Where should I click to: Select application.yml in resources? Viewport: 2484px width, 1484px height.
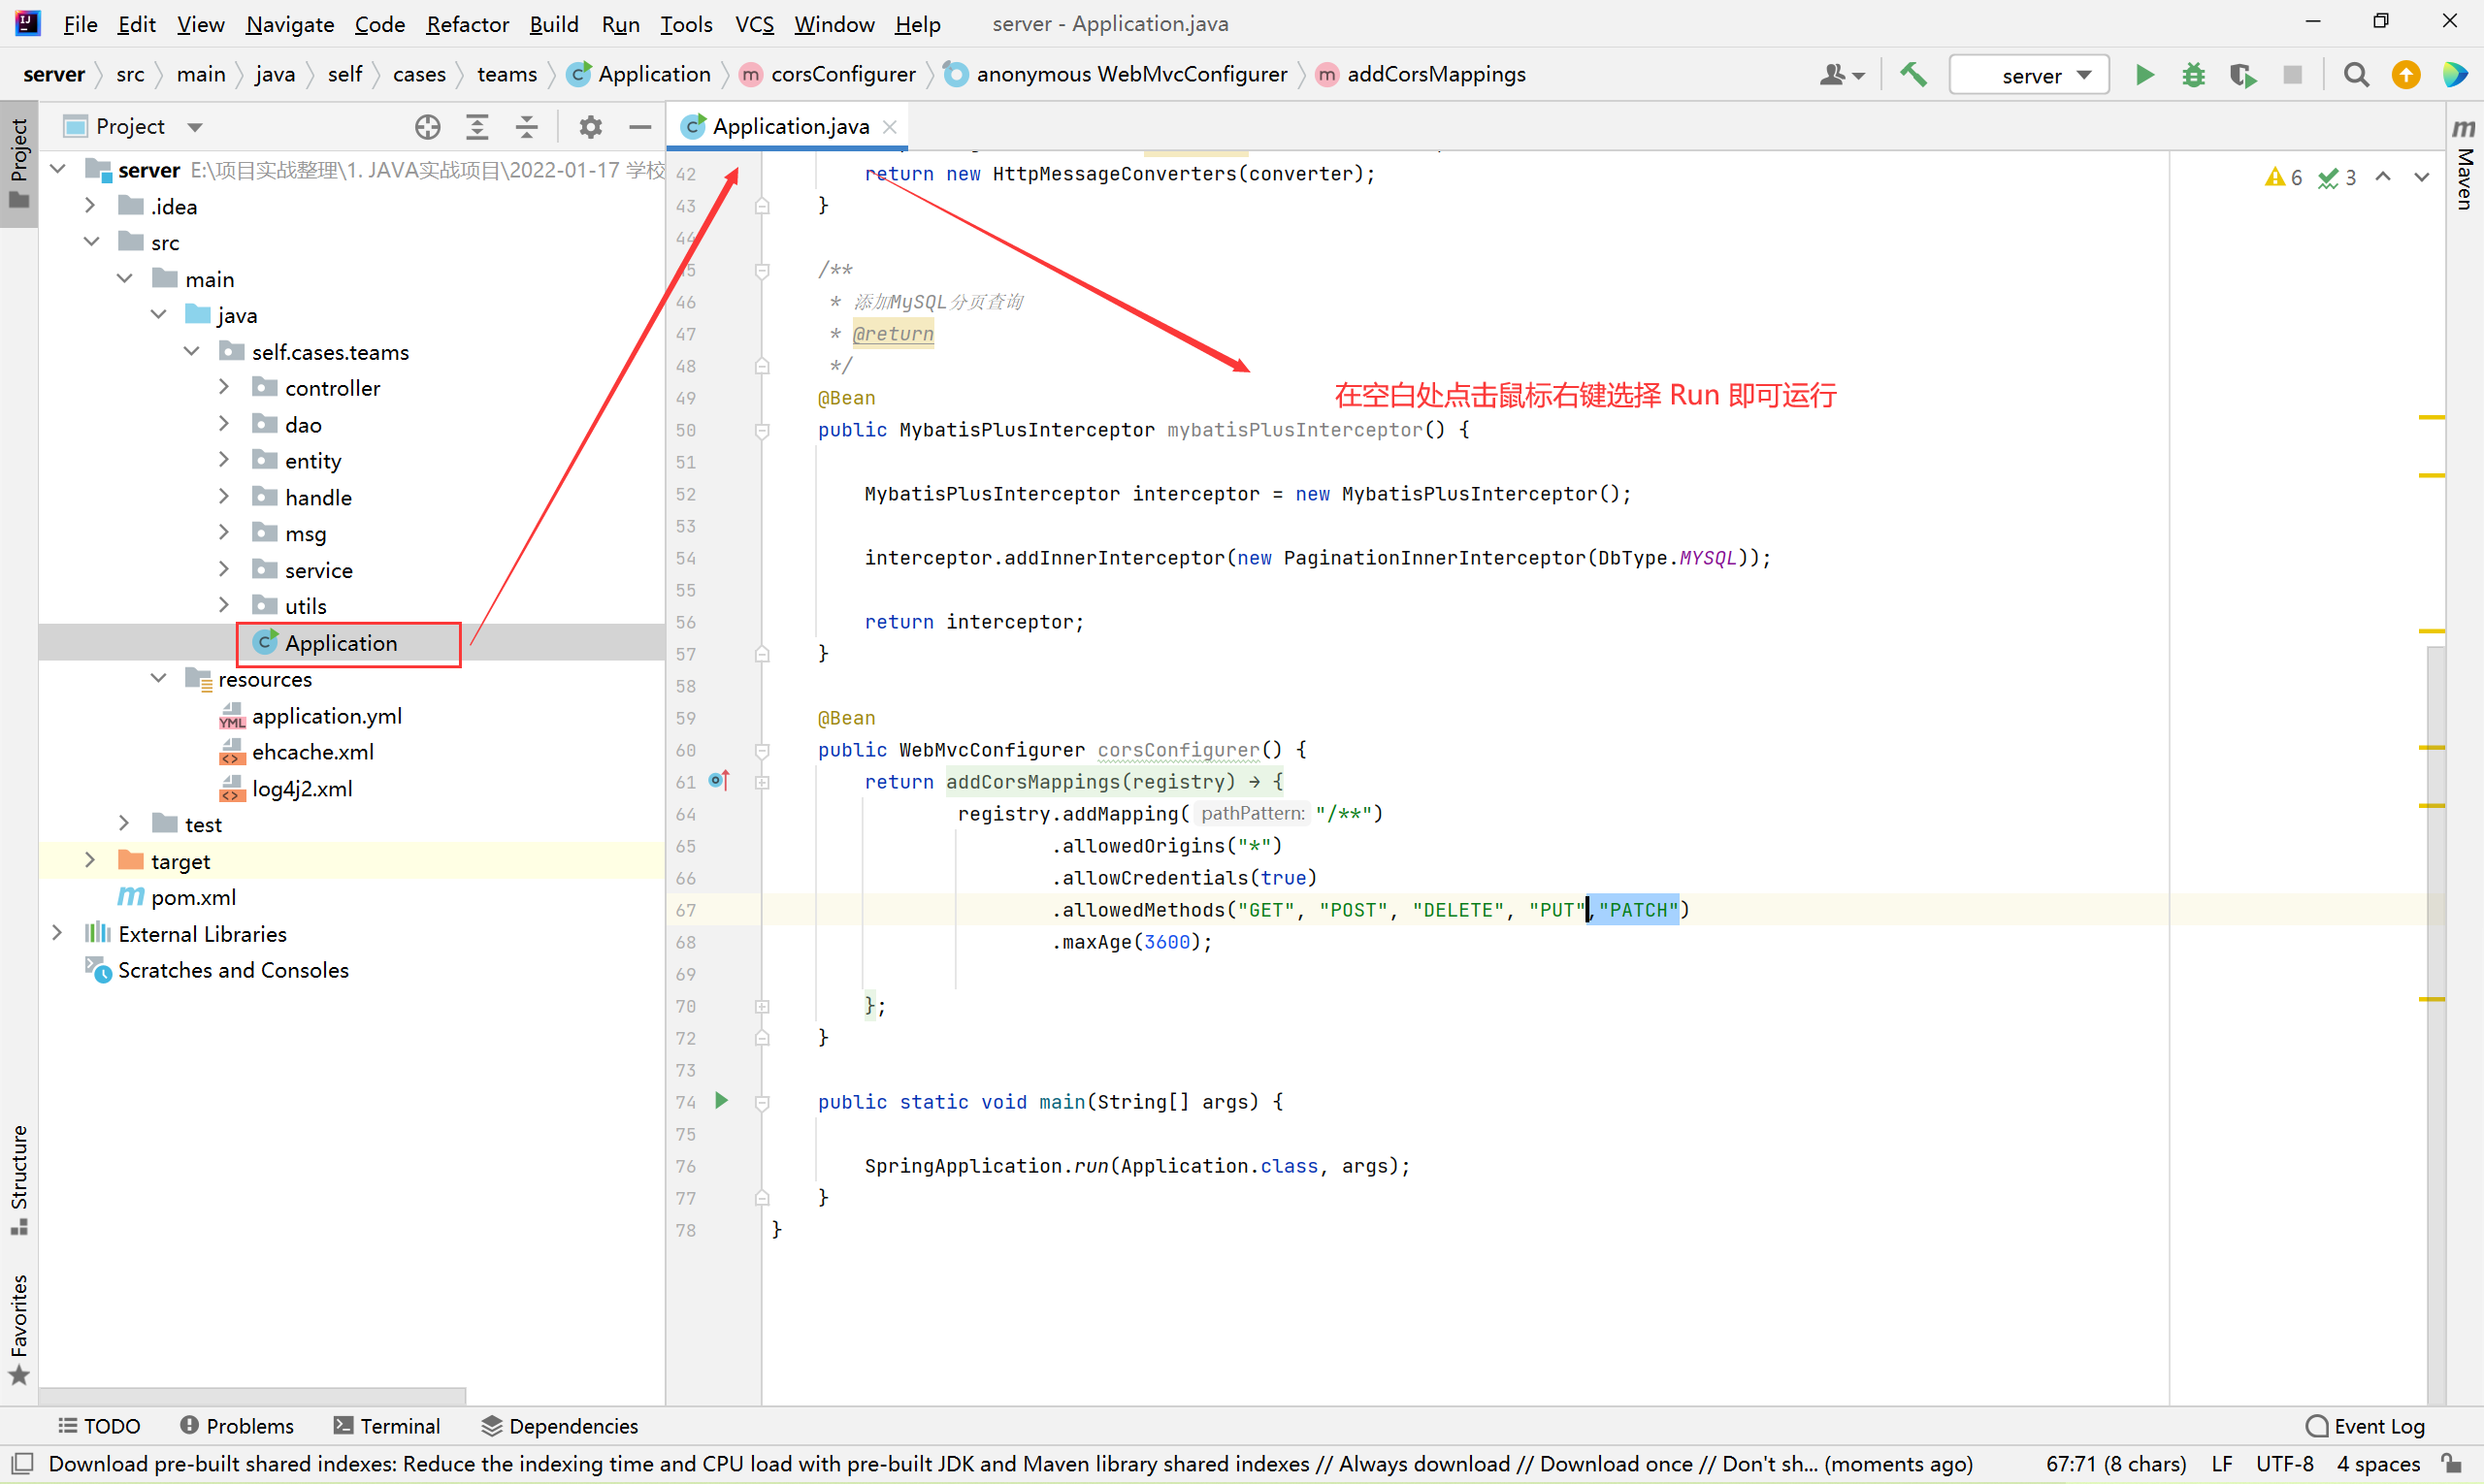pos(326,716)
